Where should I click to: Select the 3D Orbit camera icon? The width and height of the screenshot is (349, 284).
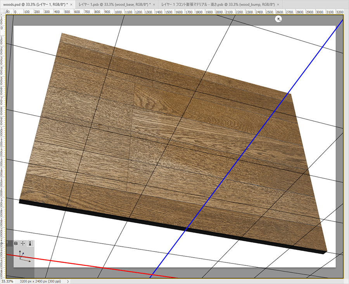(16, 244)
